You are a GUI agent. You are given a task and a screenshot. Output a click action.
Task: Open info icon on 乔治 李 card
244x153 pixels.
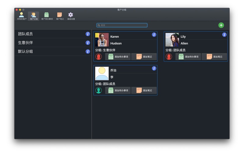pos(154,68)
